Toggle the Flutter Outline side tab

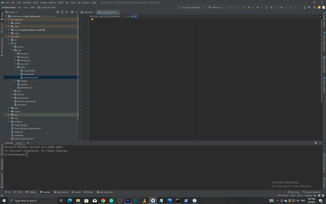324,19
